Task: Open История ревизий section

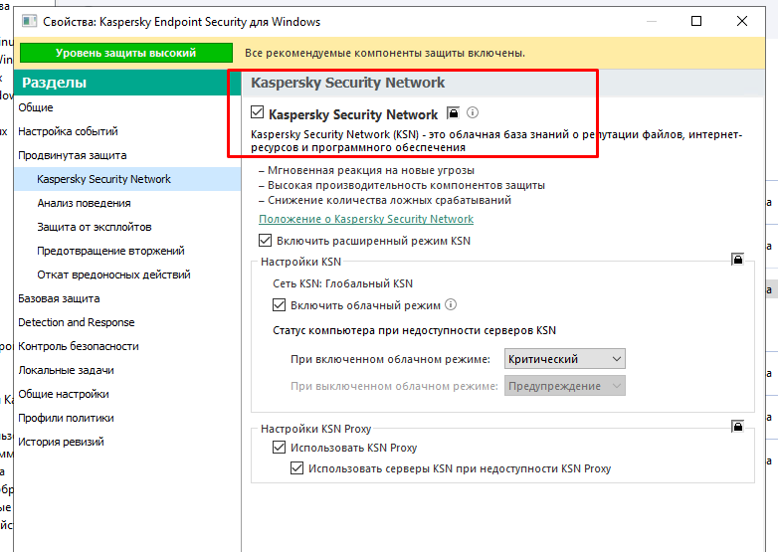Action: coord(127,442)
